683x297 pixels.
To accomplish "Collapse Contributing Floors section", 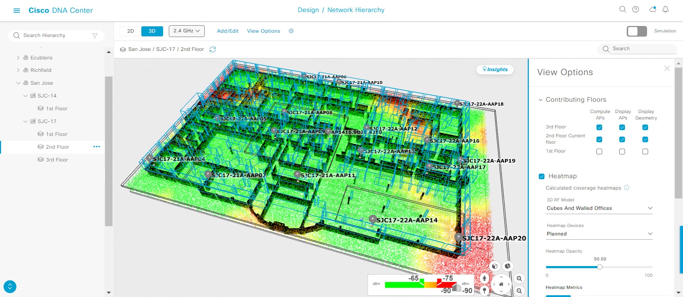I will click(x=541, y=100).
